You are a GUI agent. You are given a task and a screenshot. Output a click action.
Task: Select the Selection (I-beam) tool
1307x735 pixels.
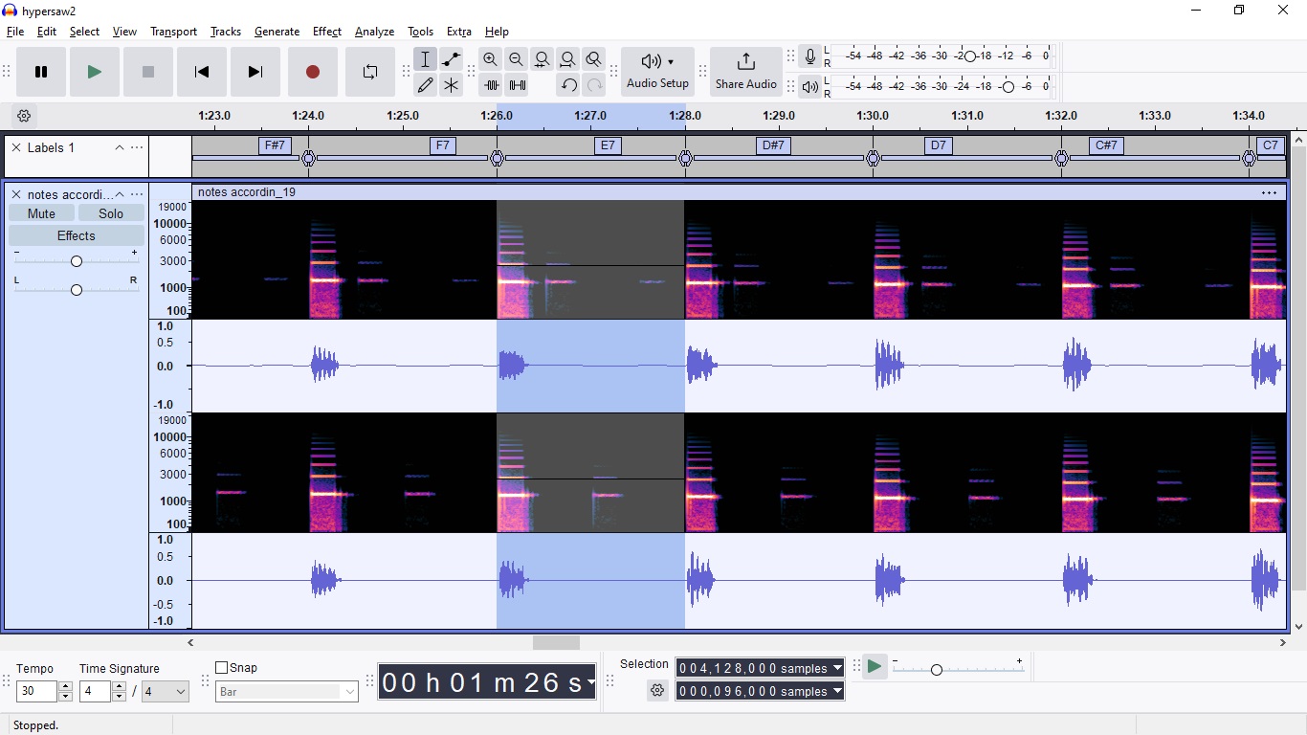coord(426,59)
